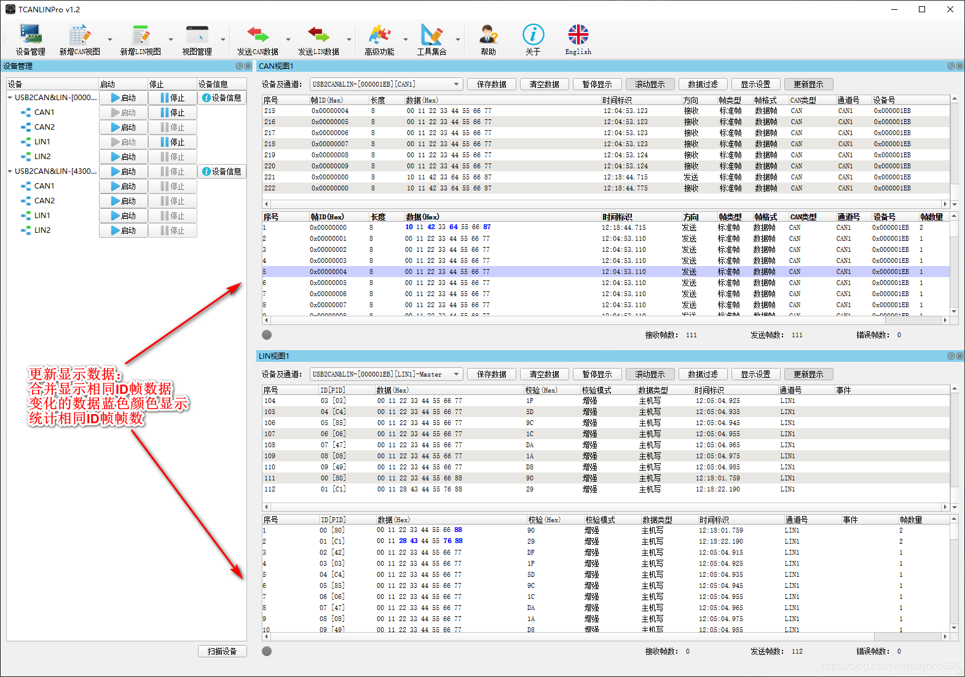Image resolution: width=965 pixels, height=677 pixels.
Task: Show 设备信息 for the first device
Action: pos(222,98)
